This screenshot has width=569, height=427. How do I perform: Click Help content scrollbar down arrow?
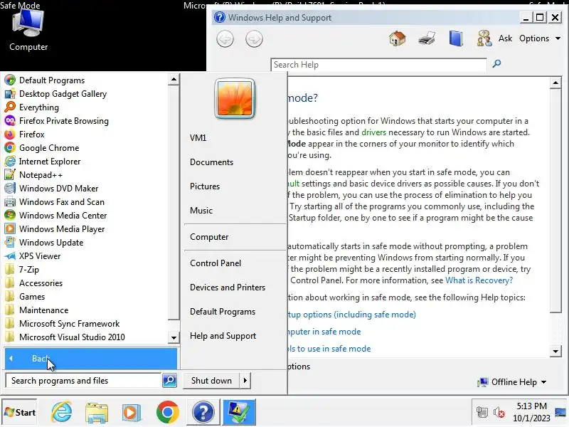point(555,351)
